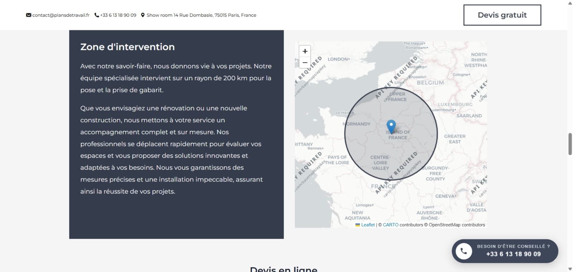Open the contact@plansdetravail.fr email link
Viewport: 573px width, 272px height.
61,15
